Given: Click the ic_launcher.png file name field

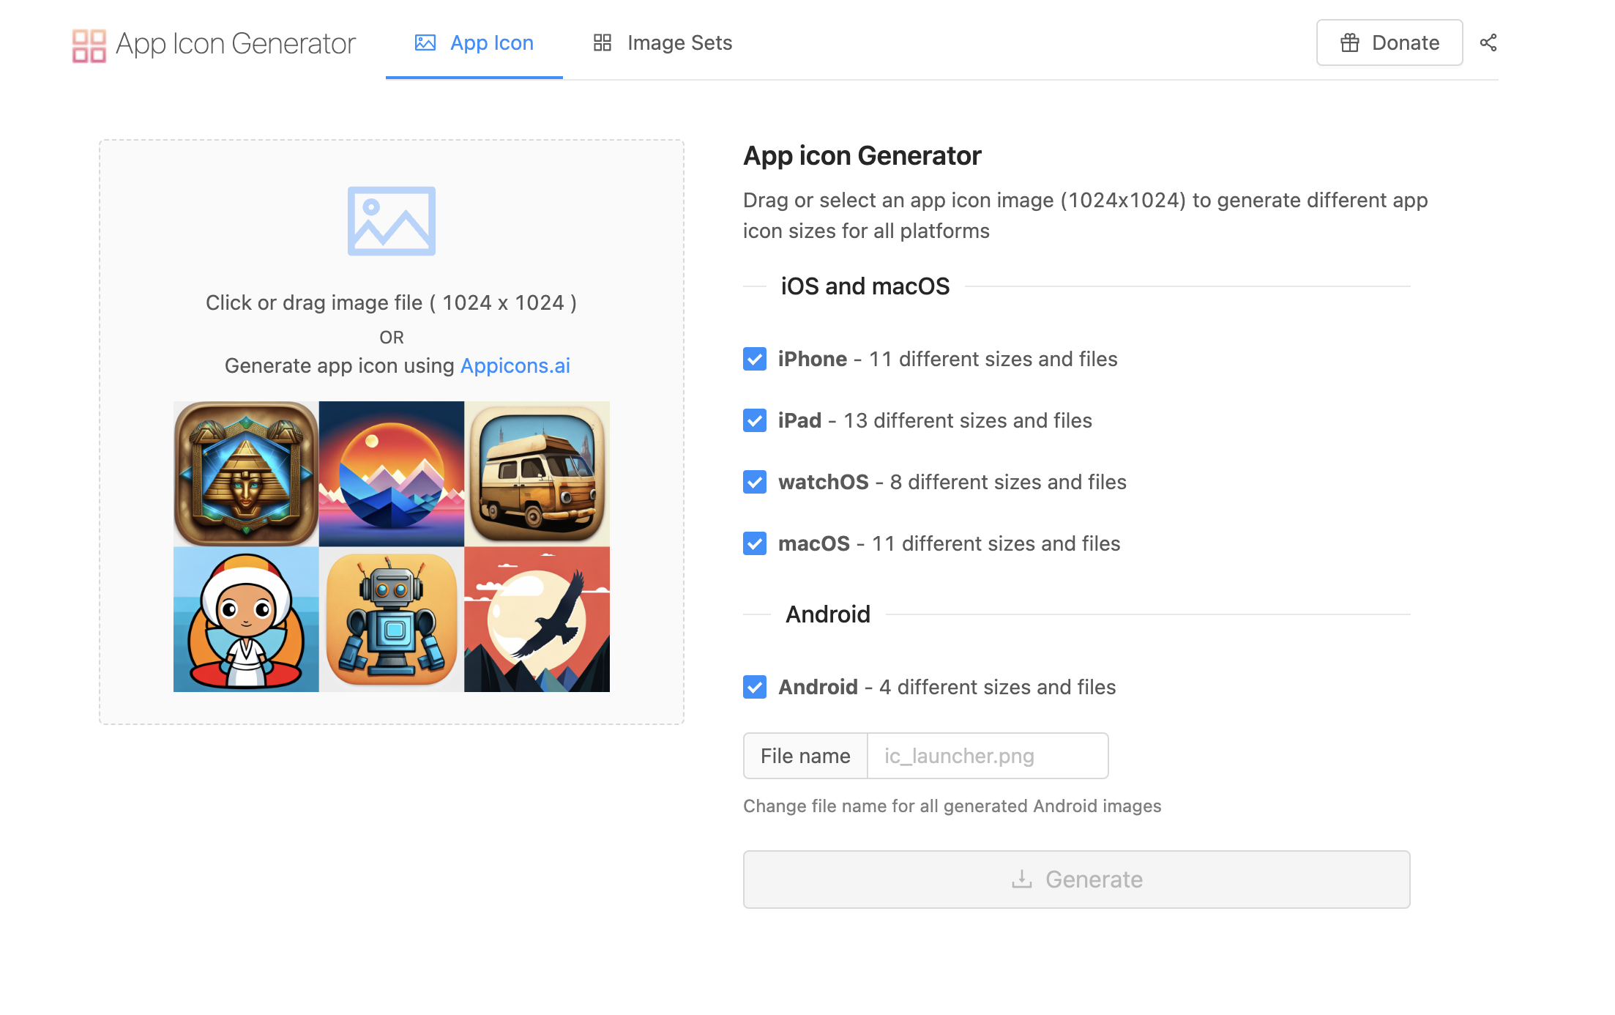Looking at the screenshot, I should coord(986,756).
